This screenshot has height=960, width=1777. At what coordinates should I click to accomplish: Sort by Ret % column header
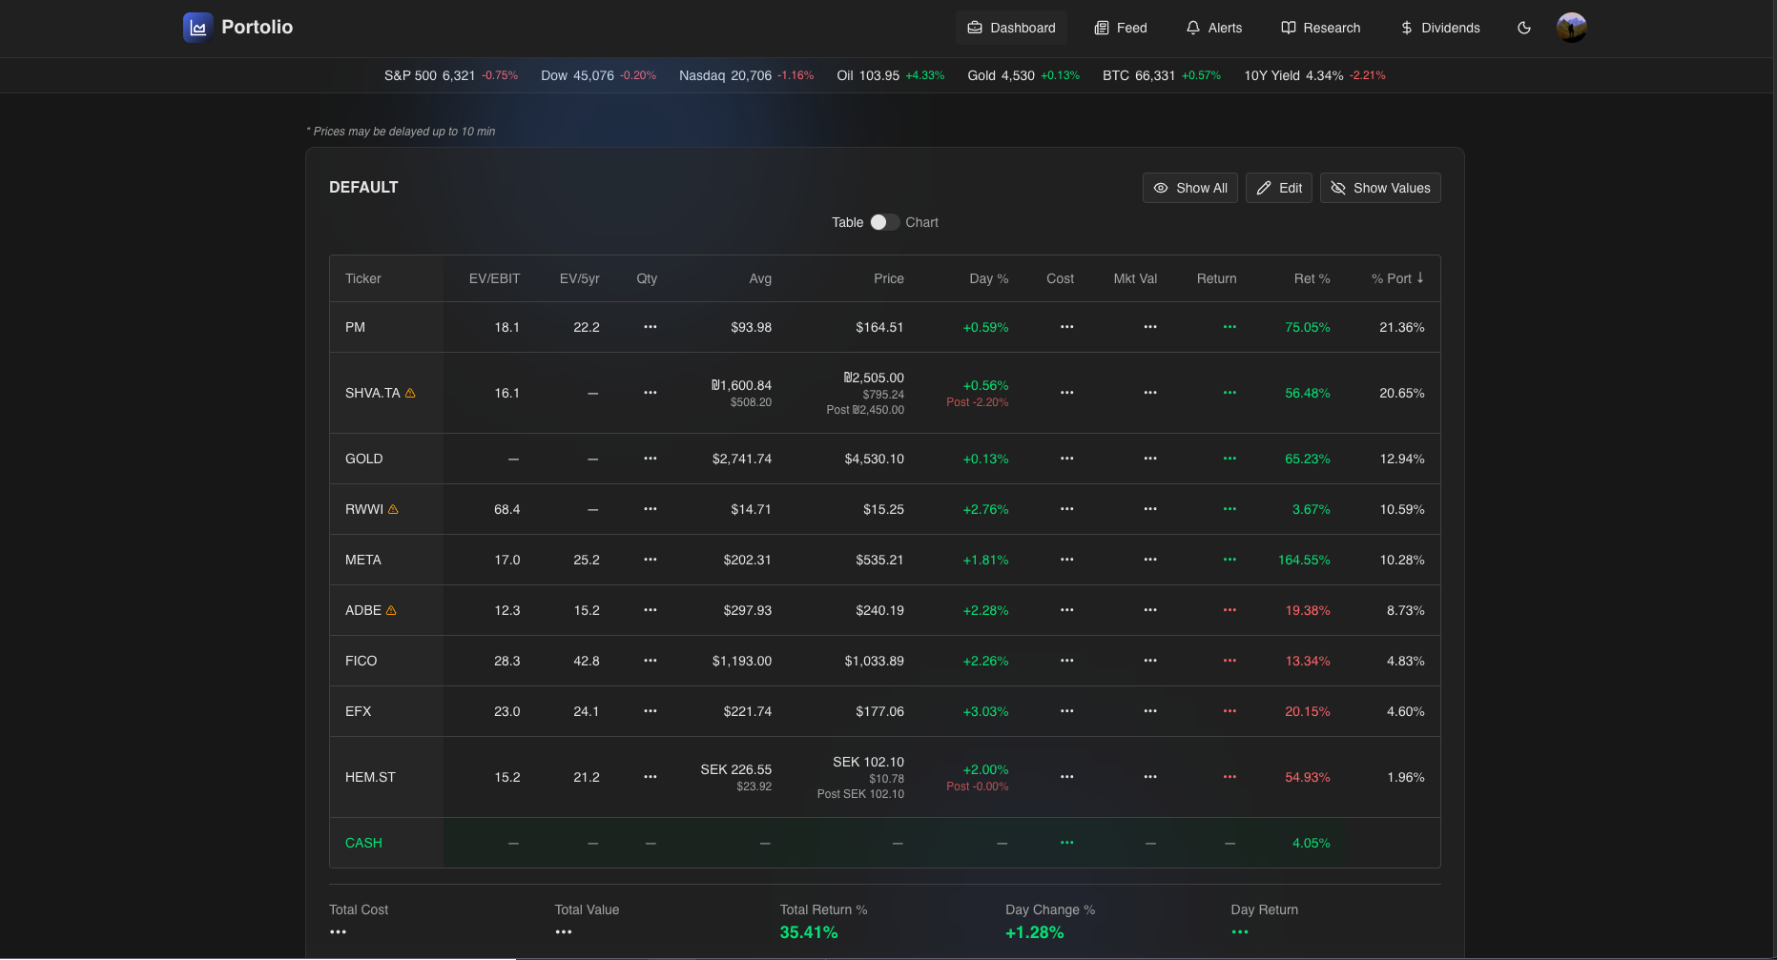tap(1312, 278)
